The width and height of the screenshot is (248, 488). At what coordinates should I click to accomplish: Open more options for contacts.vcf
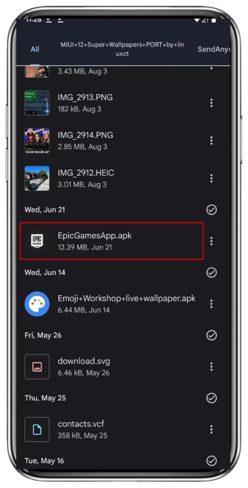tap(211, 429)
